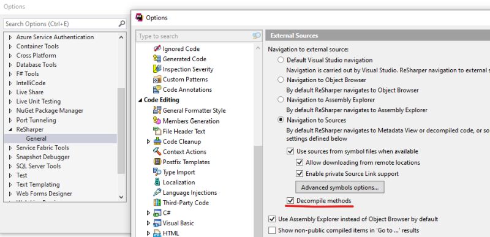Select Cross Platform in Options tree
The height and width of the screenshot is (237, 490).
click(36, 56)
